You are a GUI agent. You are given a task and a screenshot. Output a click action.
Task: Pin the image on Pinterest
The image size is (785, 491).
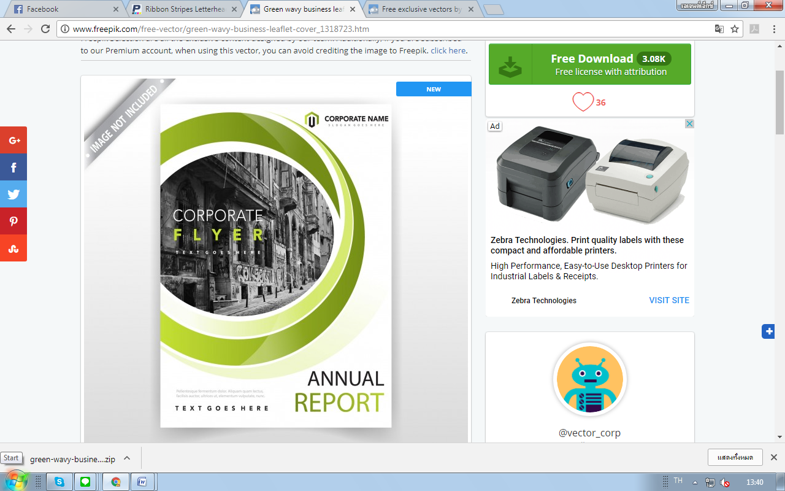[x=13, y=221]
